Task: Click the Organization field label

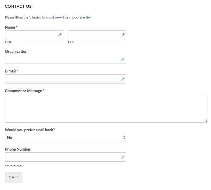Action: (16, 52)
